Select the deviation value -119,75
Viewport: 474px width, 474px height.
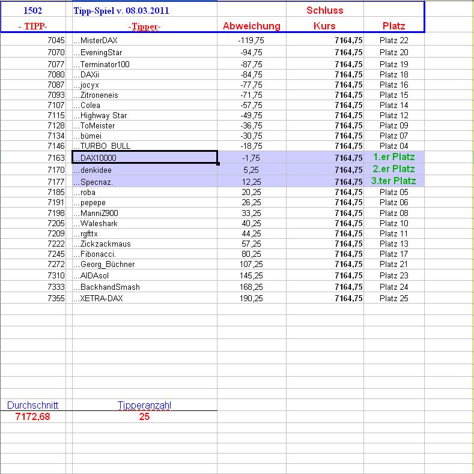click(251, 40)
